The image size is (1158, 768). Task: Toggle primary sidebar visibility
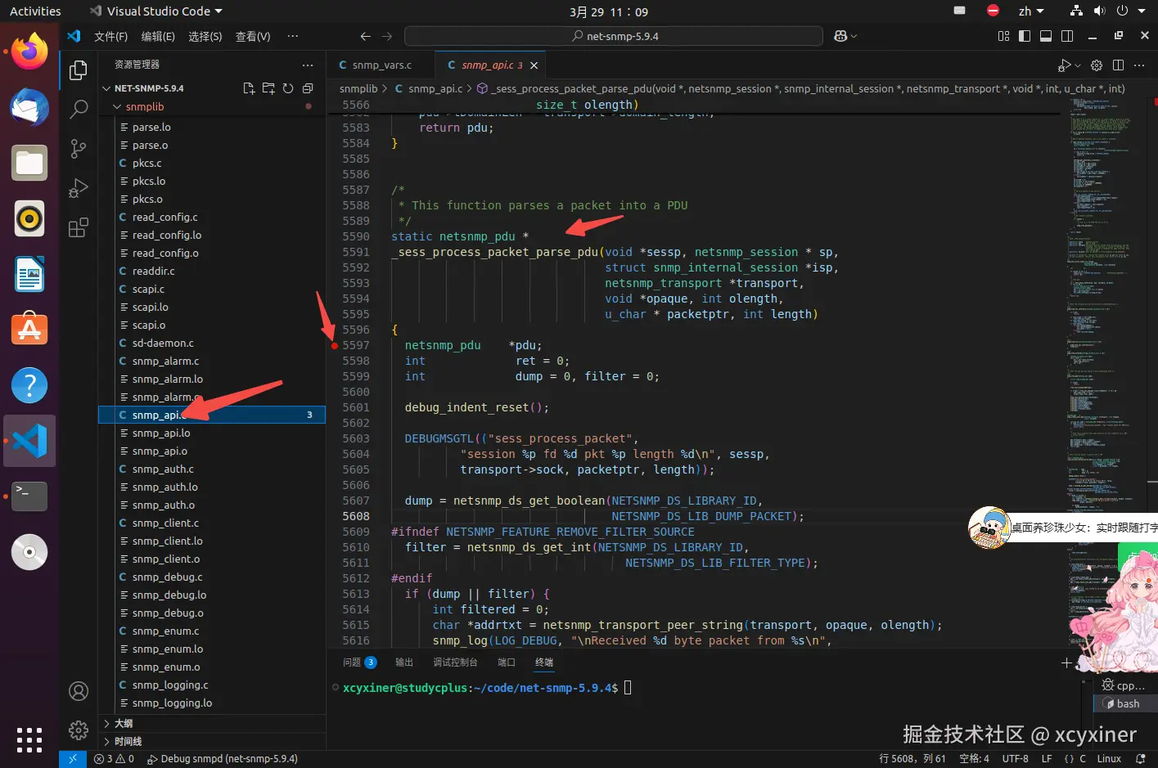(x=1025, y=36)
